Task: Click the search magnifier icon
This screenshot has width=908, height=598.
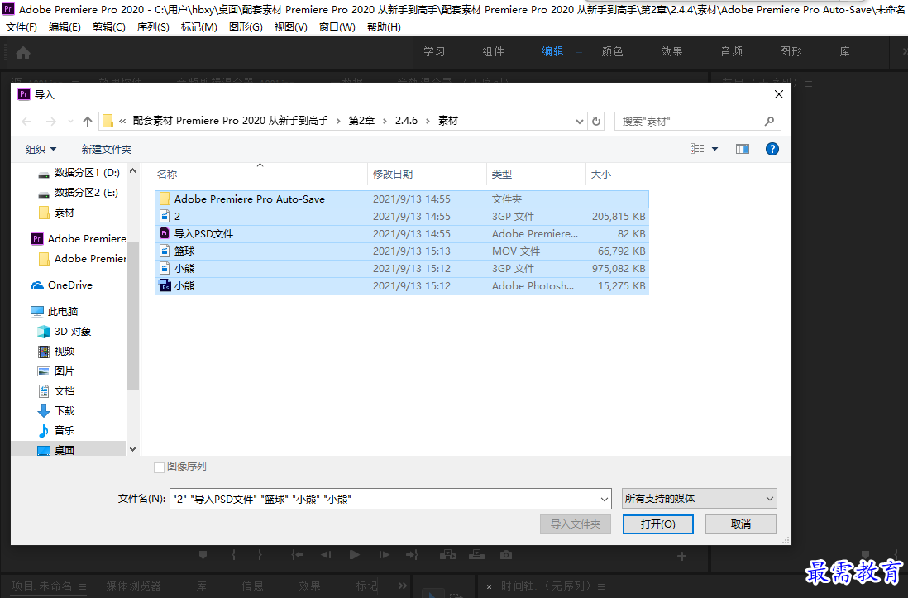Action: click(x=769, y=121)
